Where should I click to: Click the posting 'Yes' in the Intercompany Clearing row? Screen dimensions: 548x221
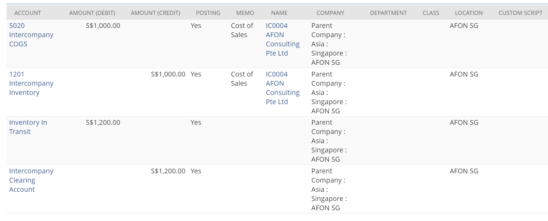point(196,171)
